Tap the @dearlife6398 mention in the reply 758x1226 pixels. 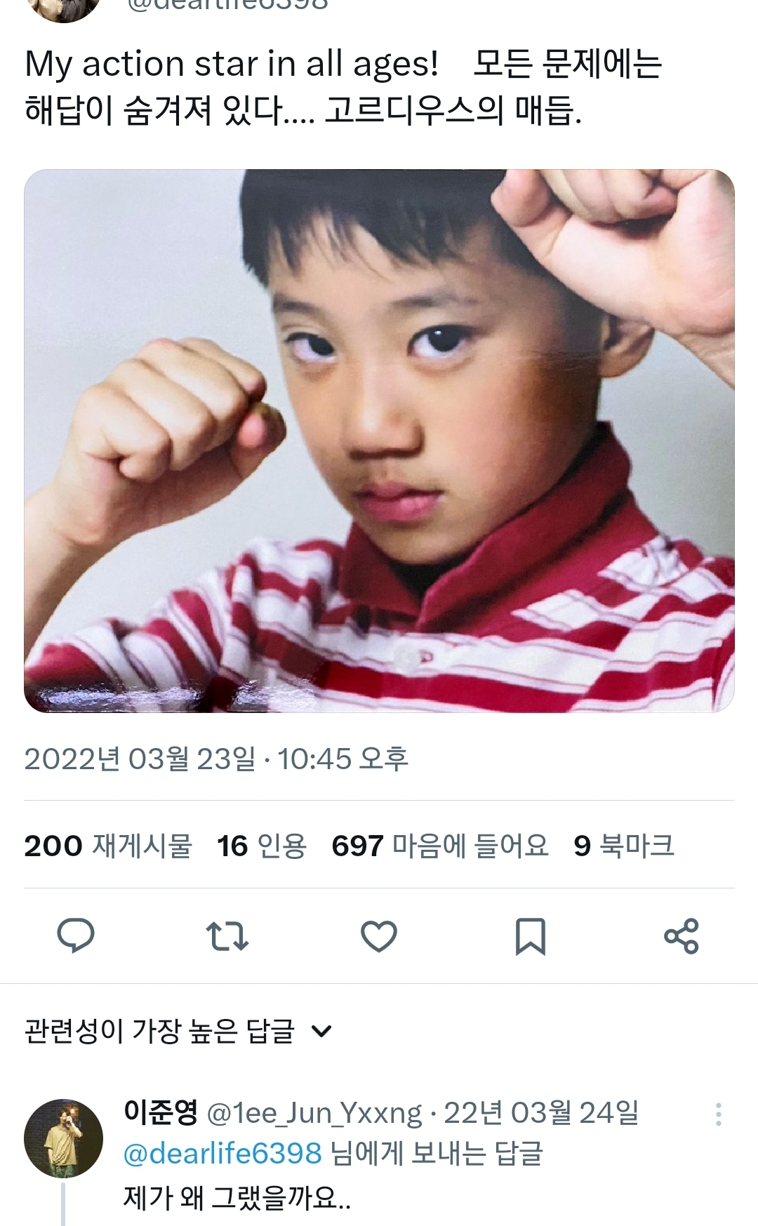click(222, 1153)
